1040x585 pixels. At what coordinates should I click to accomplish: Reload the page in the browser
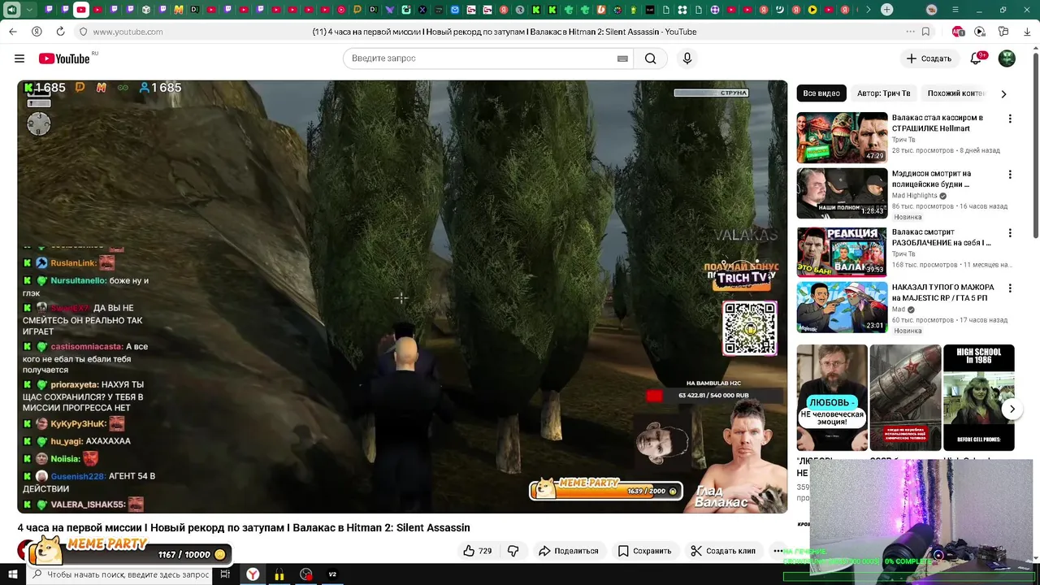60,32
